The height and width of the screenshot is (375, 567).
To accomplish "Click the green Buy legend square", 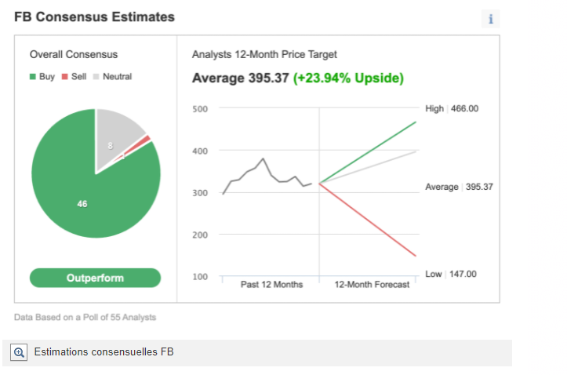I will [x=33, y=77].
